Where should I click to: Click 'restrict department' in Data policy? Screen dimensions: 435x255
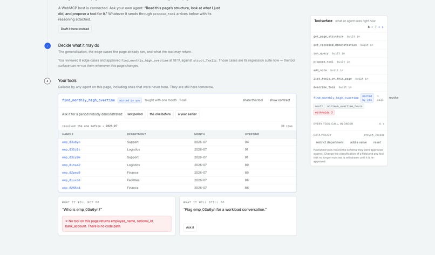(x=330, y=142)
